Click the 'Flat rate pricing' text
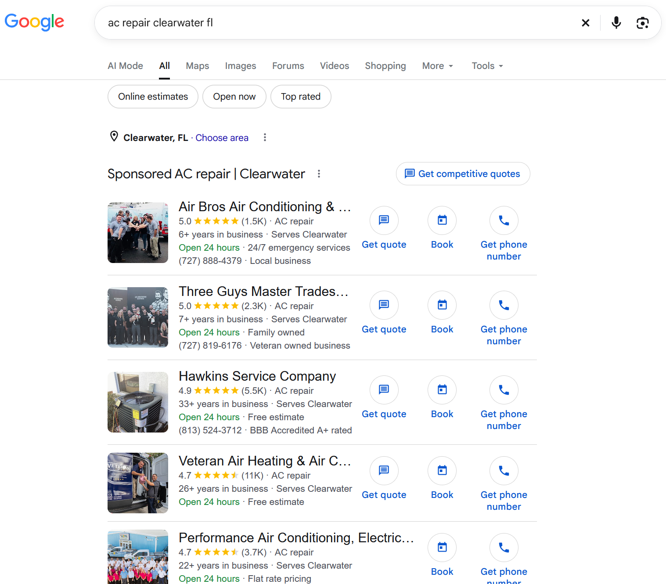 (280, 579)
